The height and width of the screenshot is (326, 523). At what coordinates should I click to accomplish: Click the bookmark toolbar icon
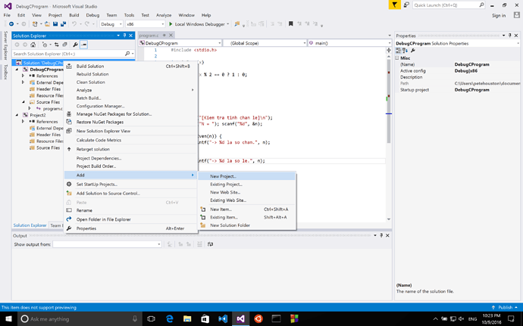pos(290,24)
